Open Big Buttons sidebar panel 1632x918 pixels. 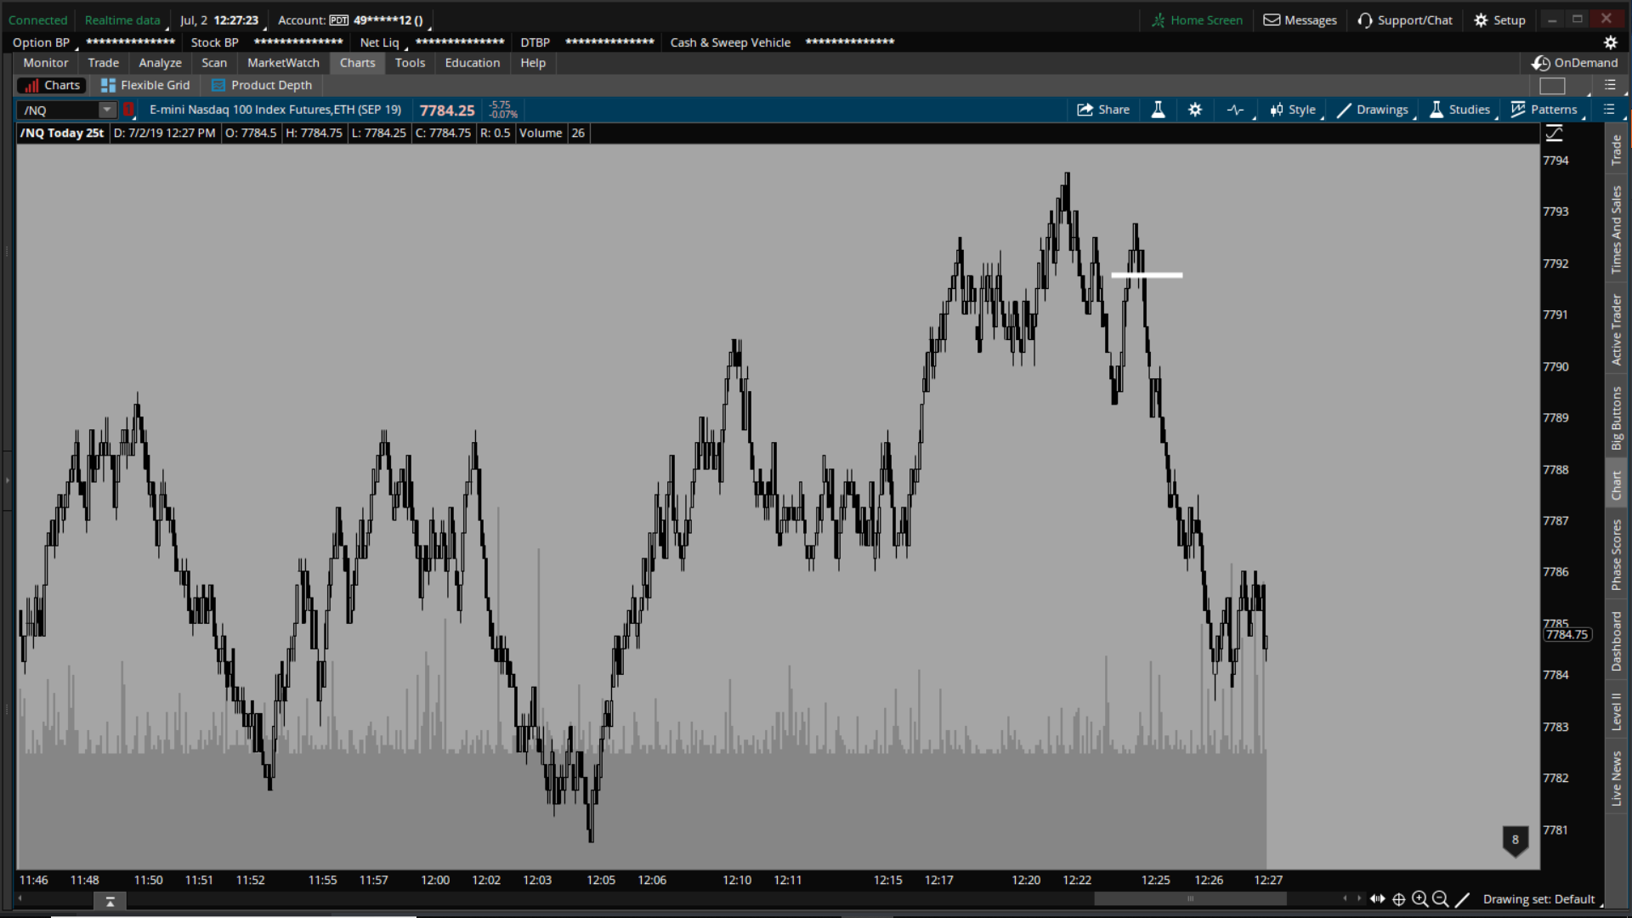coord(1616,418)
